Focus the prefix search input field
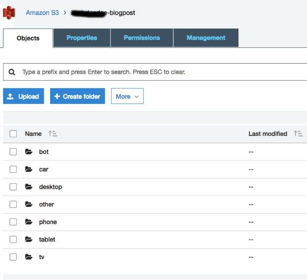 click(155, 72)
